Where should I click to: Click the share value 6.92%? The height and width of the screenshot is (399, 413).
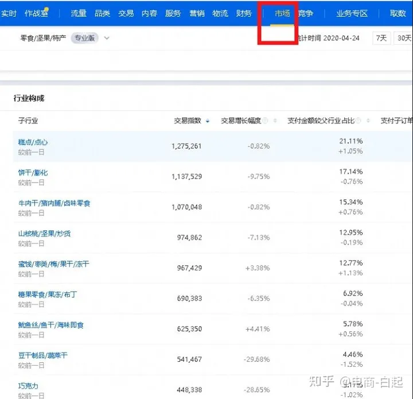(353, 293)
